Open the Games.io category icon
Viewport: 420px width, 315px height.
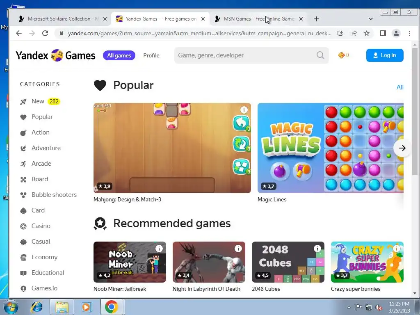23,288
